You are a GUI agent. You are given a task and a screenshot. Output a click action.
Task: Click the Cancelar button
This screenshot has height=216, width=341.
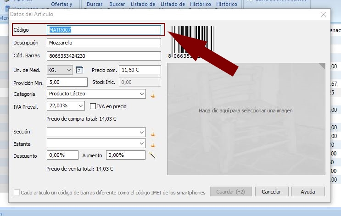click(x=272, y=192)
